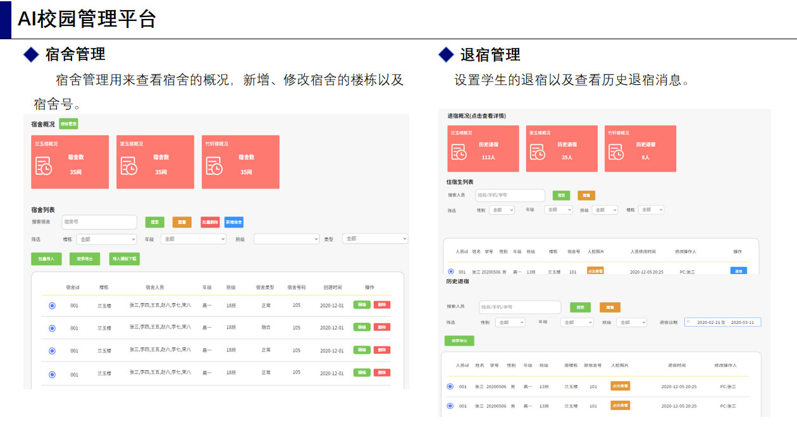Click calendar icon in 退宿日期 field
This screenshot has height=443, width=797.
689,322
